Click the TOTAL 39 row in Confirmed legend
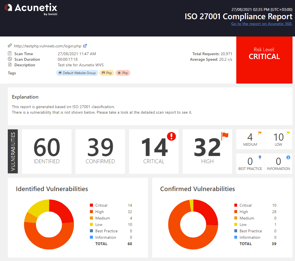 (258, 244)
